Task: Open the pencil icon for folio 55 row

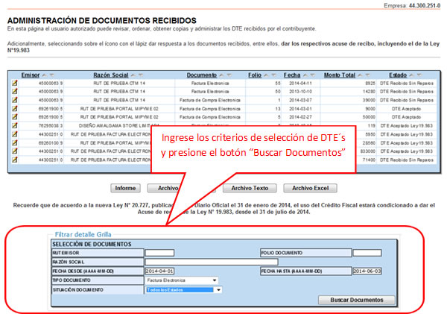Action: coord(15,83)
